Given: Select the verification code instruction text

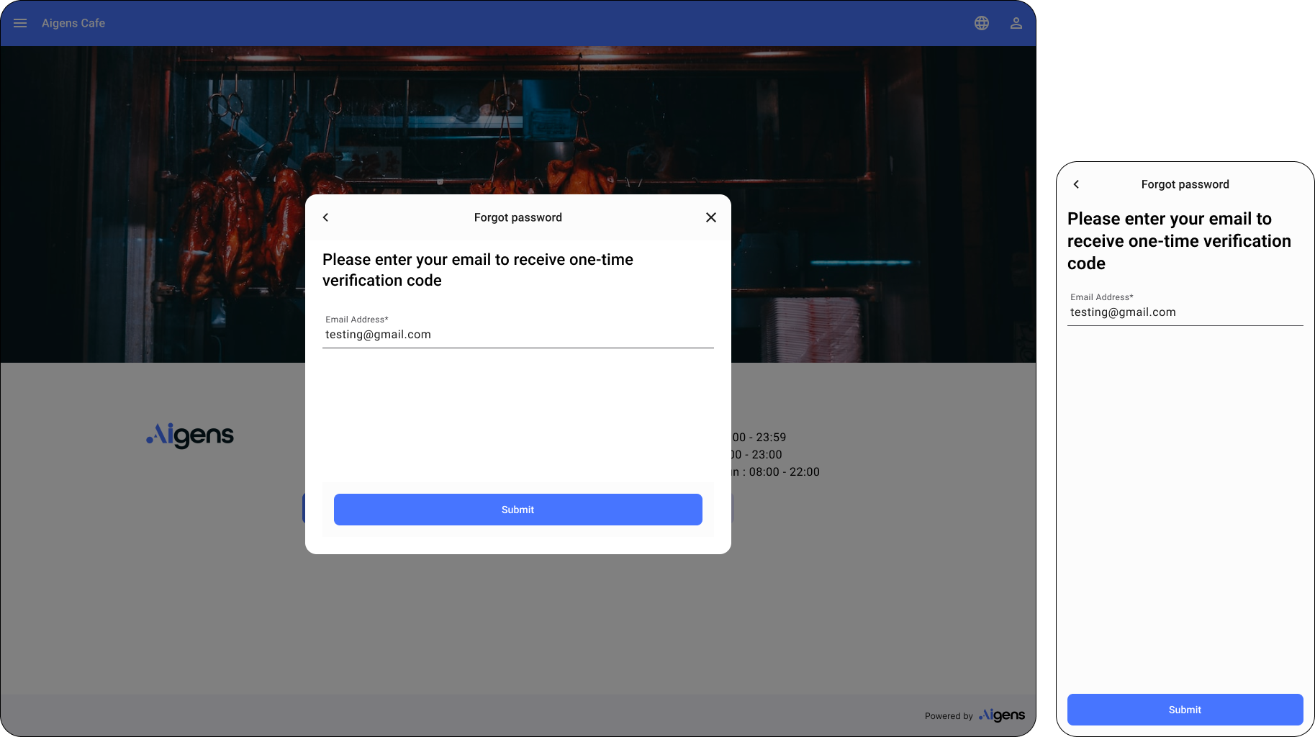Looking at the screenshot, I should tap(477, 270).
